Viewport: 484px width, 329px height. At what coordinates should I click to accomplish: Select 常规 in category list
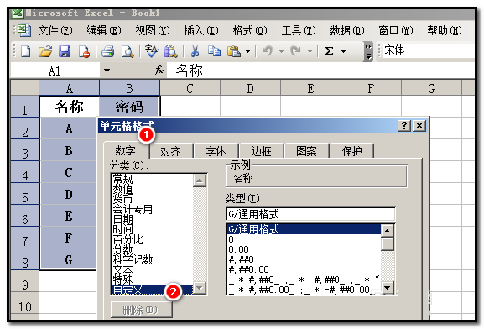[x=122, y=179]
